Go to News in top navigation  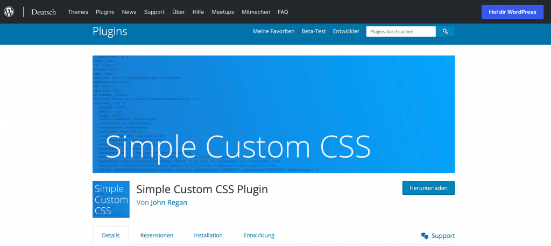tap(129, 12)
